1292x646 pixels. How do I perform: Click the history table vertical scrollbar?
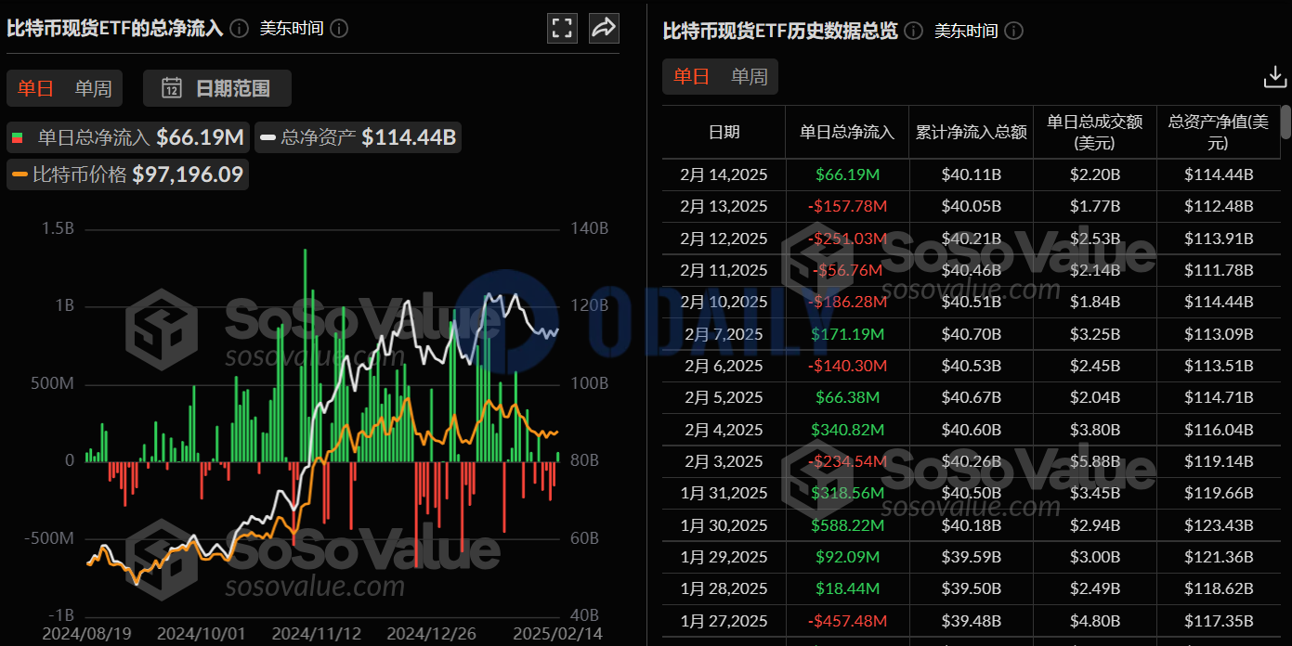(1285, 122)
